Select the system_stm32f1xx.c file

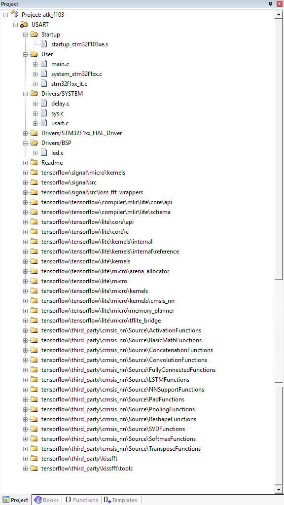(76, 74)
